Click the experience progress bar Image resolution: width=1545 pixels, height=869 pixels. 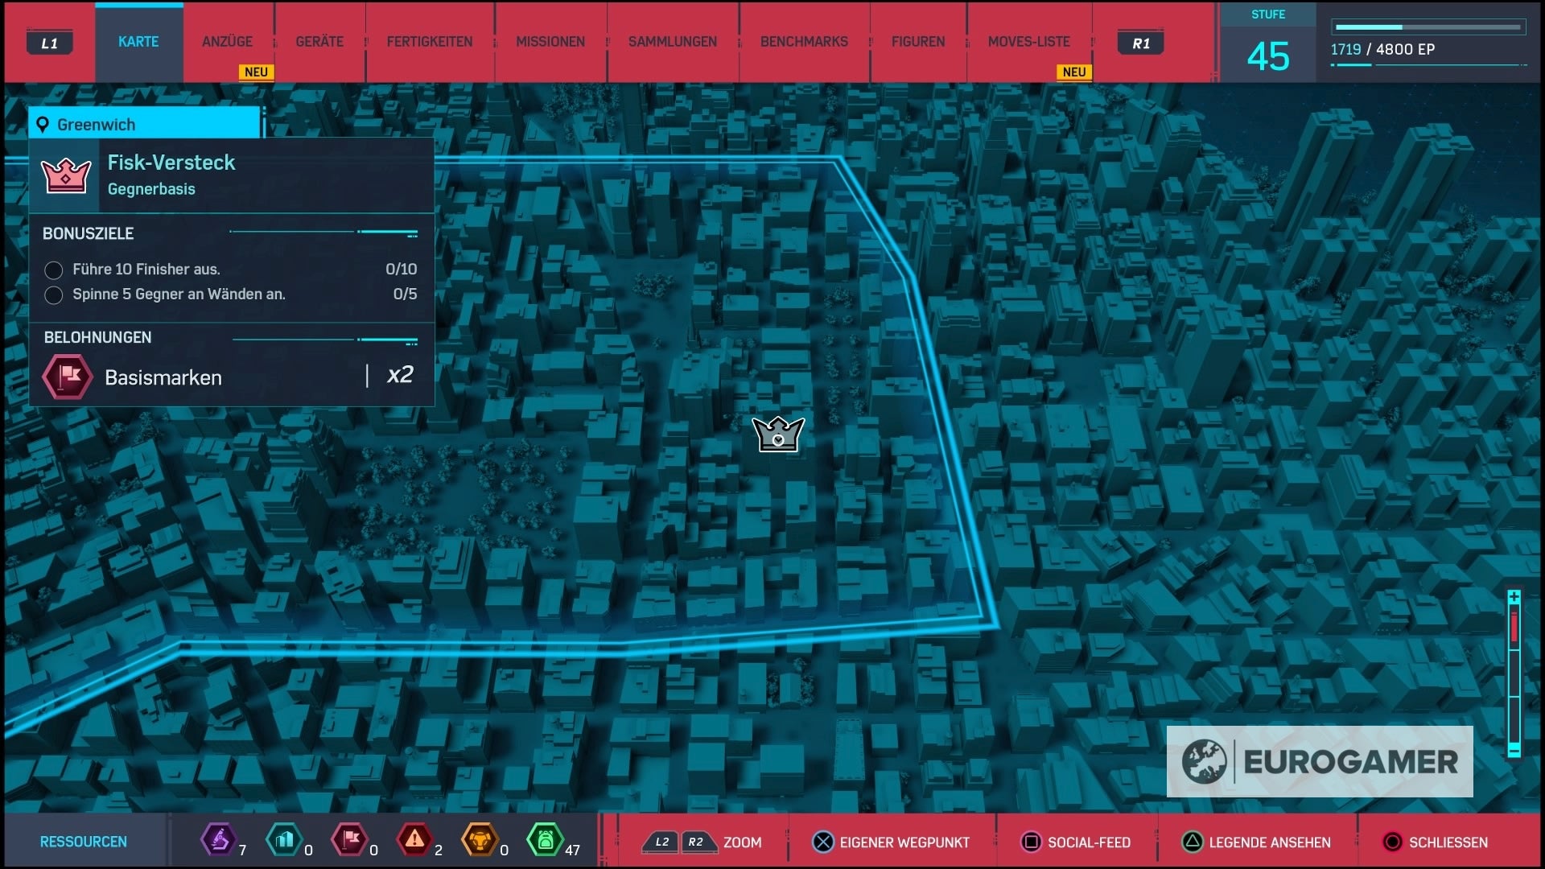(1428, 27)
